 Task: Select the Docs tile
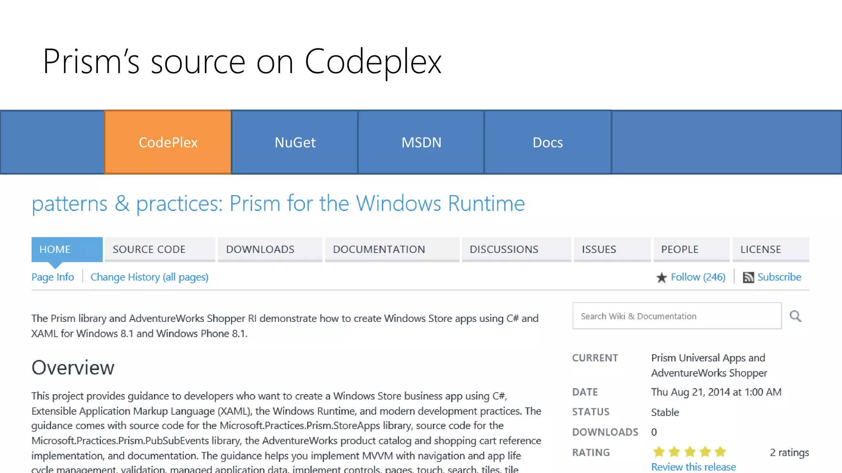point(548,142)
